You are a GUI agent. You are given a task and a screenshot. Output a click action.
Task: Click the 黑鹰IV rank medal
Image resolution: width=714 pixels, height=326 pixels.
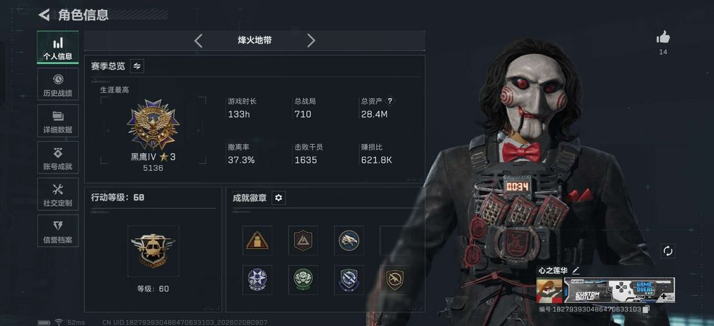(153, 124)
